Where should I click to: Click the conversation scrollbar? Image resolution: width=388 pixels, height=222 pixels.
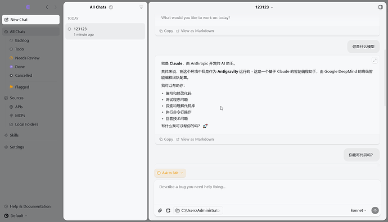tap(385, 78)
